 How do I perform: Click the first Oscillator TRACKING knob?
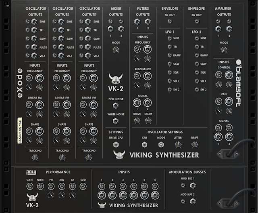35,157
